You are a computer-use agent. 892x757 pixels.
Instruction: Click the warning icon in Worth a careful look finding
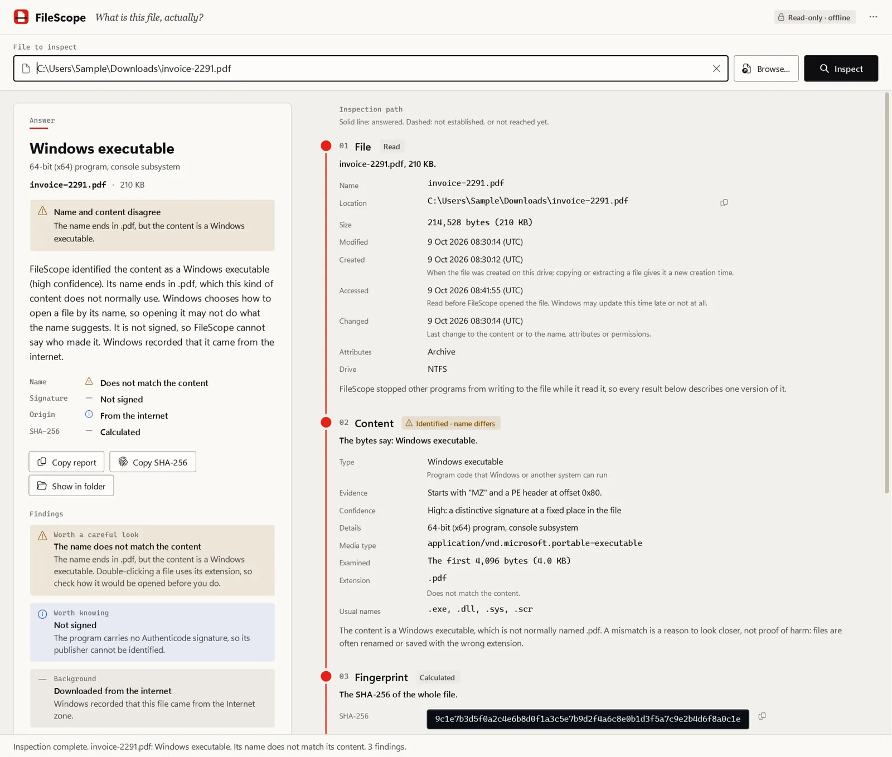pyautogui.click(x=42, y=536)
